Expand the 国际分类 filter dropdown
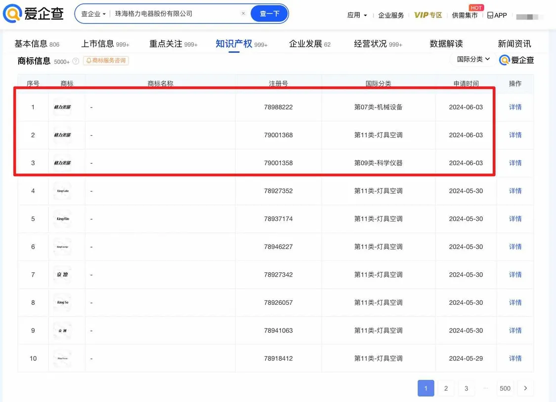The image size is (556, 402). click(x=473, y=59)
